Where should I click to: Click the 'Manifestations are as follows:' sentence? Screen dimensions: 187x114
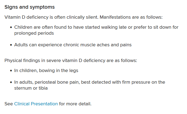[131, 17]
